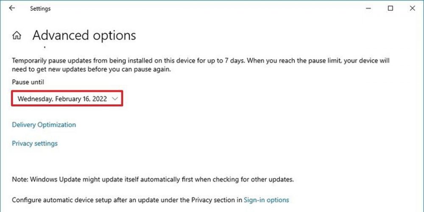
Task: Minimize the Settings window
Action: [368, 8]
